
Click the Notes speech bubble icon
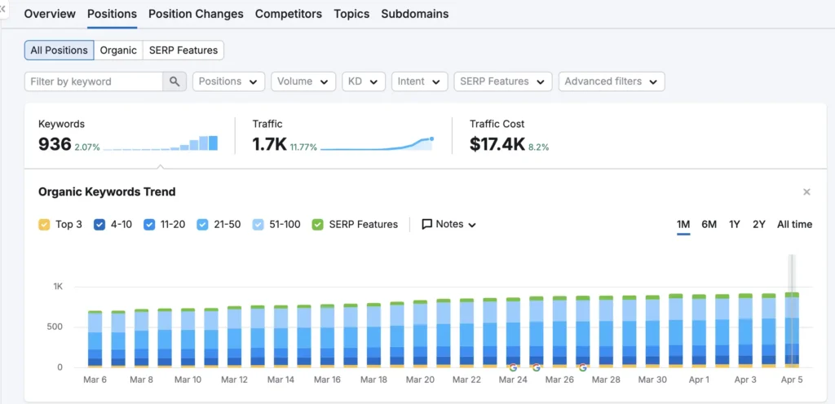pos(426,224)
